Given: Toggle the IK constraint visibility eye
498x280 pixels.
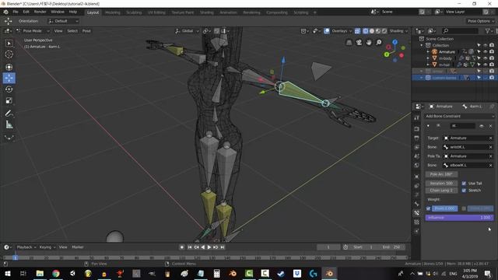Looking at the screenshot, I should pos(482,126).
